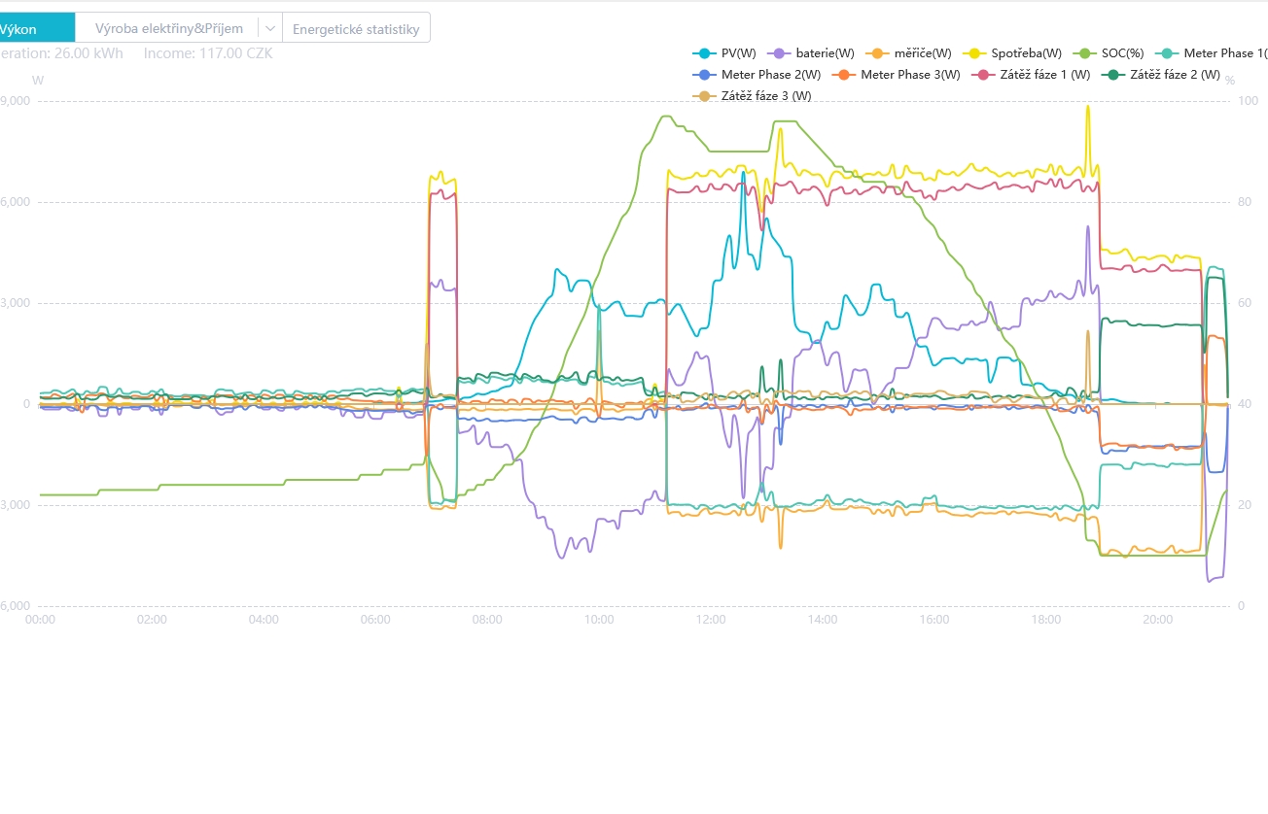This screenshot has height=814, width=1268.
Task: Click the 06:00 time axis label
Action: [x=375, y=620]
